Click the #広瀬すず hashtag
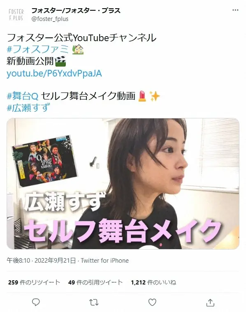The width and height of the screenshot is (246, 312). click(x=28, y=108)
